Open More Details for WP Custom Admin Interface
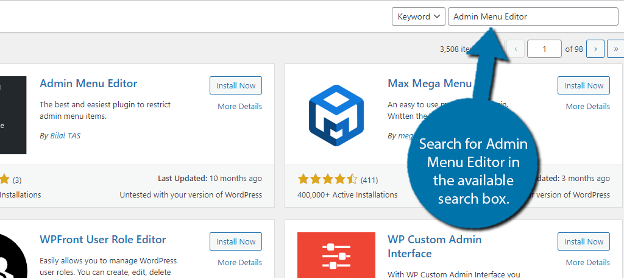The width and height of the screenshot is (624, 278). point(588,263)
